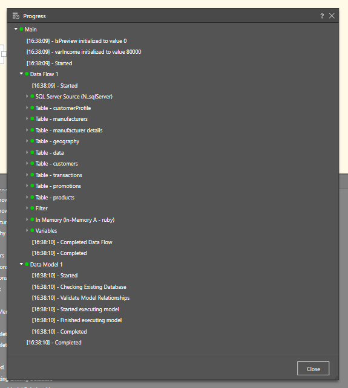
Task: Expand the Table - transactions node
Action: [27, 175]
